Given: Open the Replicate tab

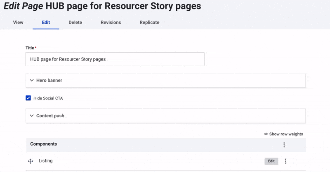Looking at the screenshot, I should click(x=149, y=23).
